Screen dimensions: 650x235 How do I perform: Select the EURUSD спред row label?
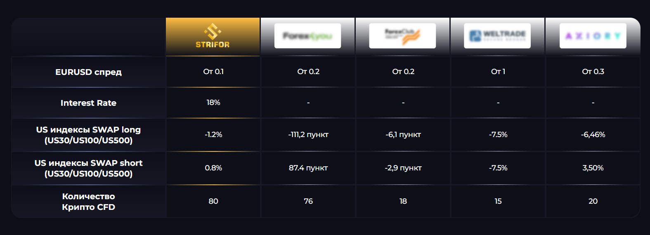[x=88, y=72]
